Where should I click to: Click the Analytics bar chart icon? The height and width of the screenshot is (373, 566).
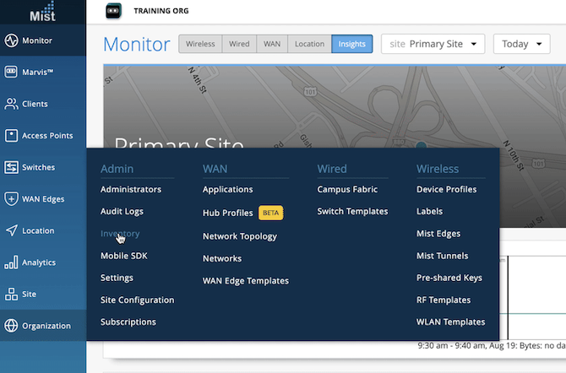point(11,262)
